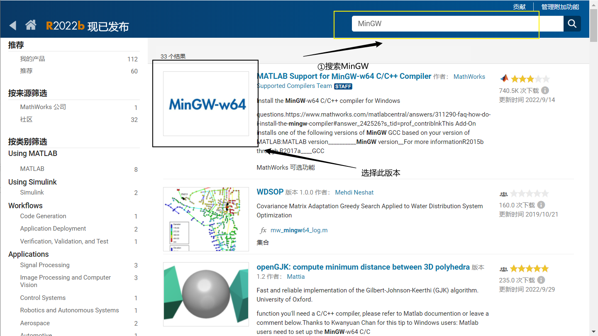The image size is (598, 336).
Task: Click the 740.5K 次下载 text
Action: pyautogui.click(x=519, y=90)
